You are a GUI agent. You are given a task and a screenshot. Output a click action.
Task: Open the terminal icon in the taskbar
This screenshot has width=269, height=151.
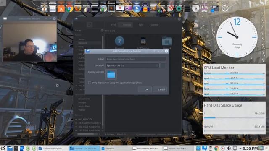pyautogui.click(x=16, y=148)
